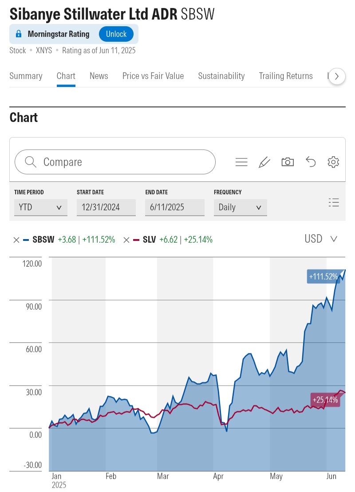Open the chart hamburger menu icon
This screenshot has width=355, height=492.
[x=241, y=162]
